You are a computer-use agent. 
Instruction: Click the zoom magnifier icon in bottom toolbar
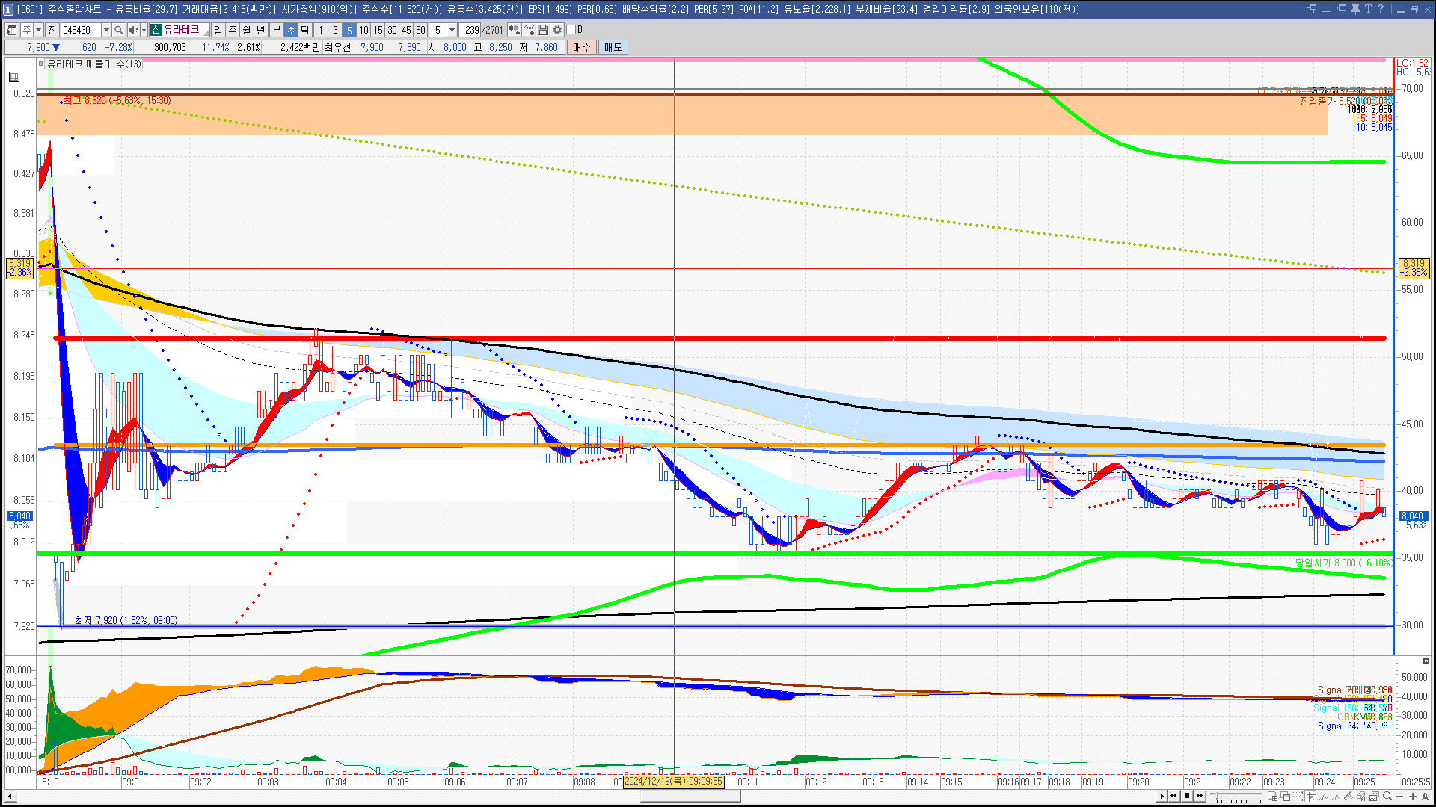(1388, 797)
